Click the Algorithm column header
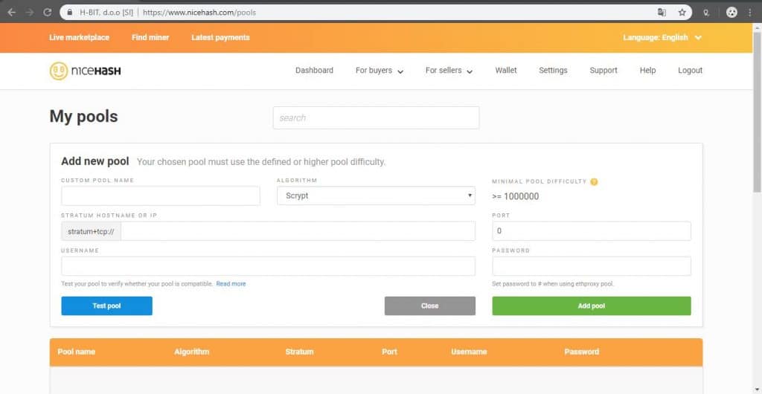762x394 pixels. (191, 352)
